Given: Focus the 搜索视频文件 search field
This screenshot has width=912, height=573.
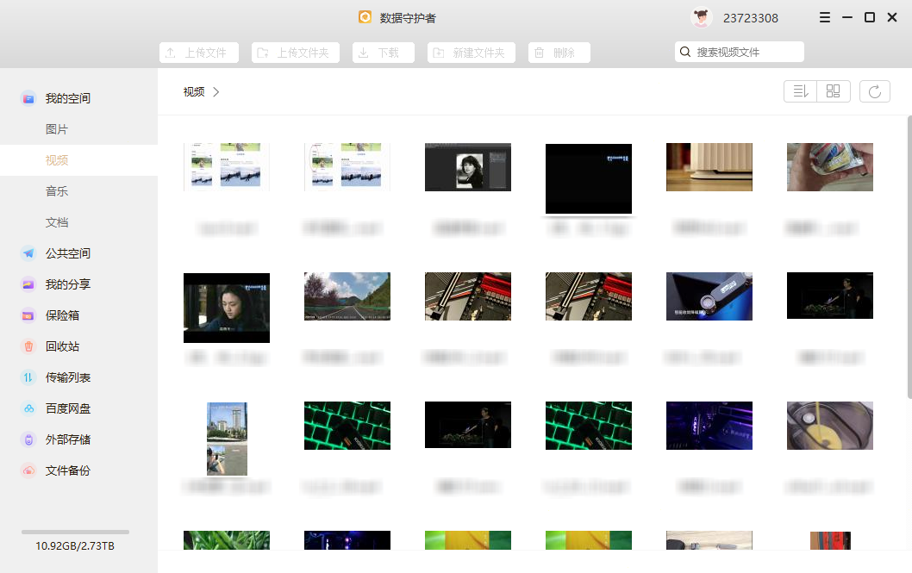Looking at the screenshot, I should click(740, 52).
